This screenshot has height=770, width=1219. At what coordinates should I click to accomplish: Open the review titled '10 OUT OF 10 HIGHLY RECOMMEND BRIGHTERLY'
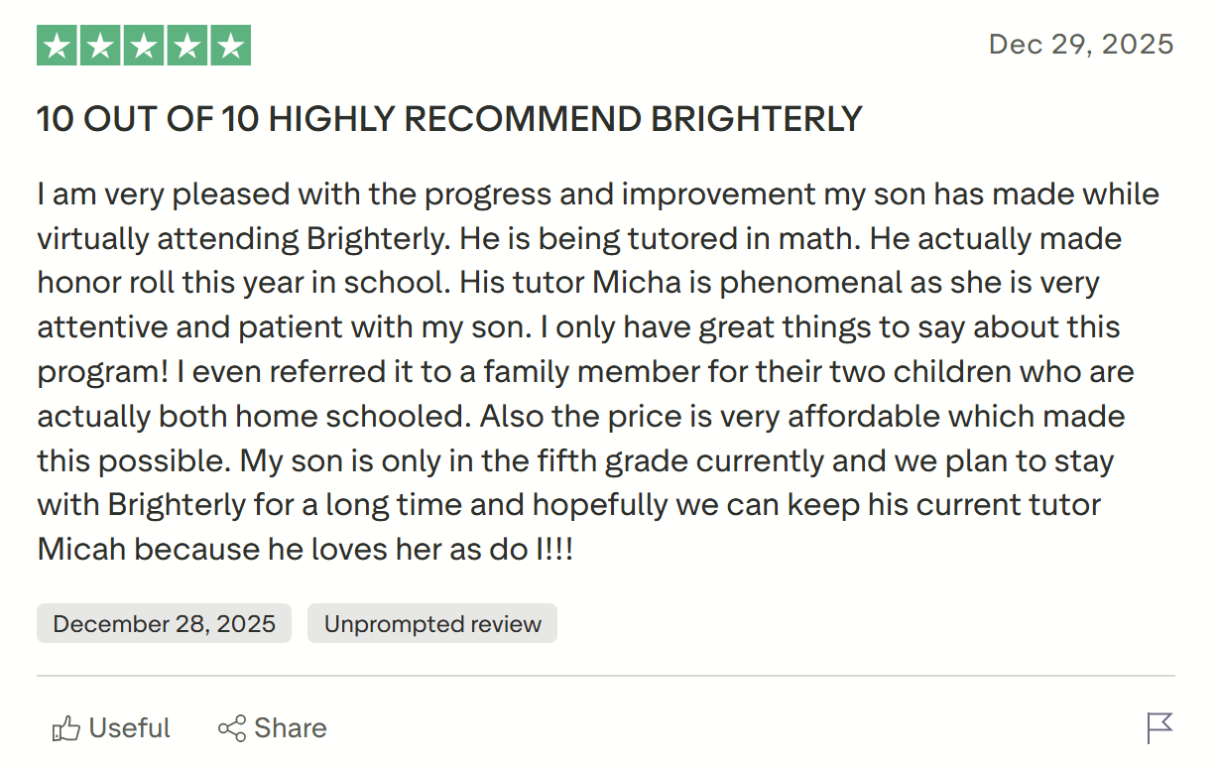pos(449,118)
